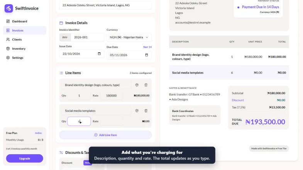Click the Monthly Usage 0 / 3 value
The image size is (303, 170).
(x=41, y=140)
